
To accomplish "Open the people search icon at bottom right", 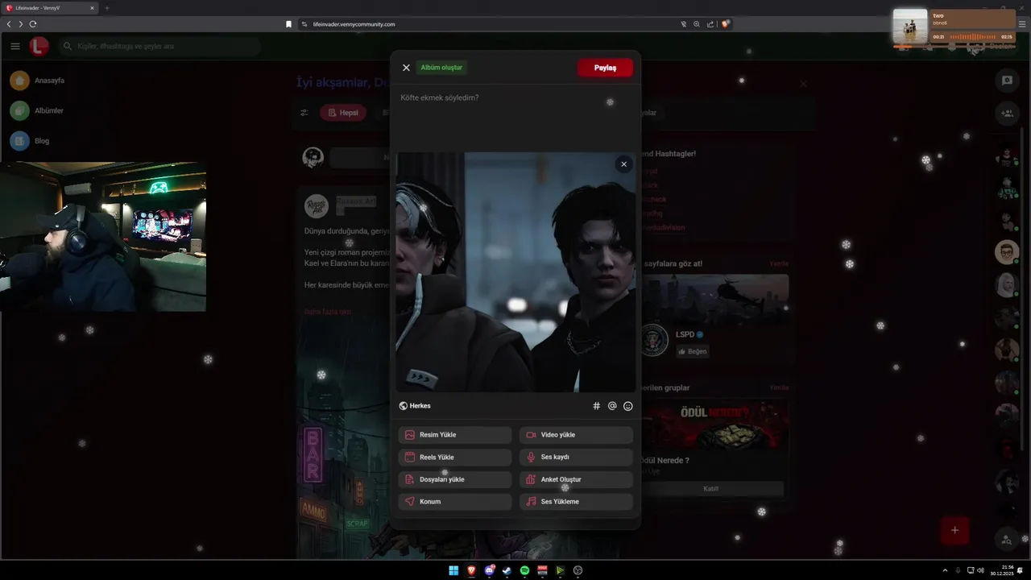I will pos(1007,539).
